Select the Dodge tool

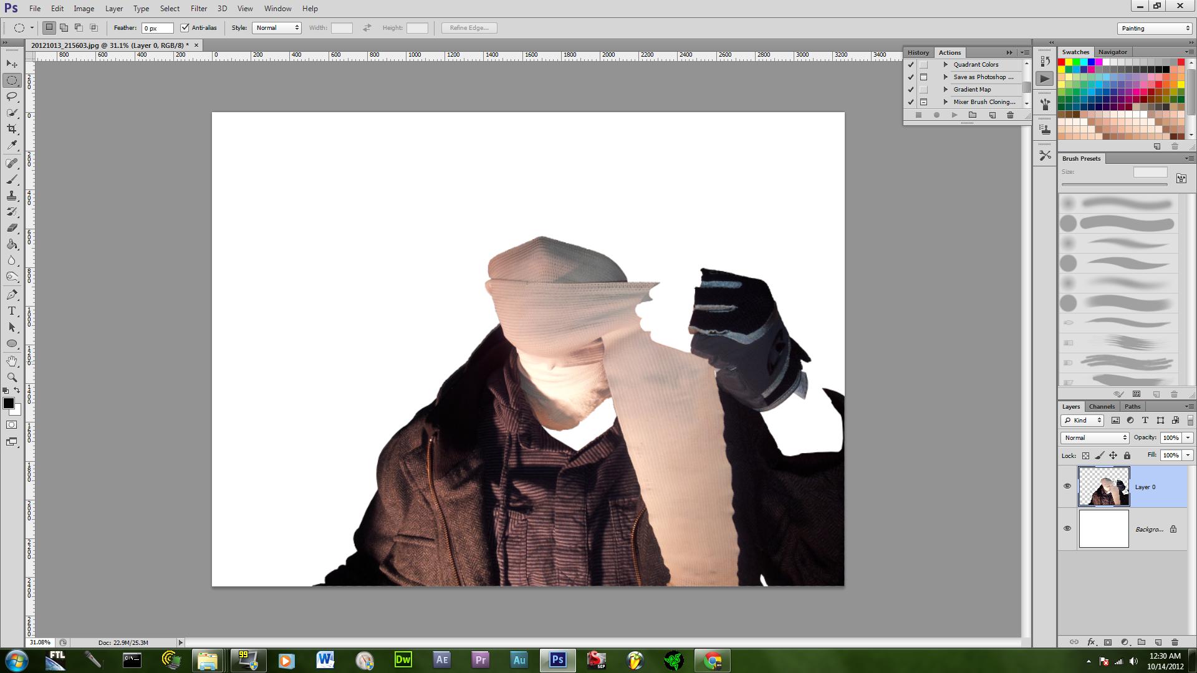click(12, 277)
